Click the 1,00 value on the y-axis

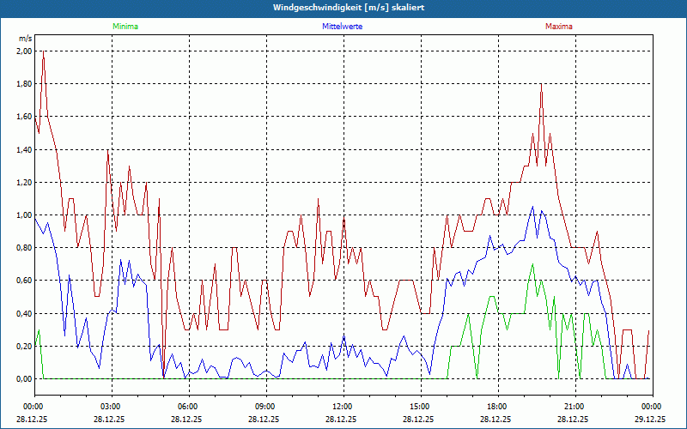pyautogui.click(x=24, y=215)
